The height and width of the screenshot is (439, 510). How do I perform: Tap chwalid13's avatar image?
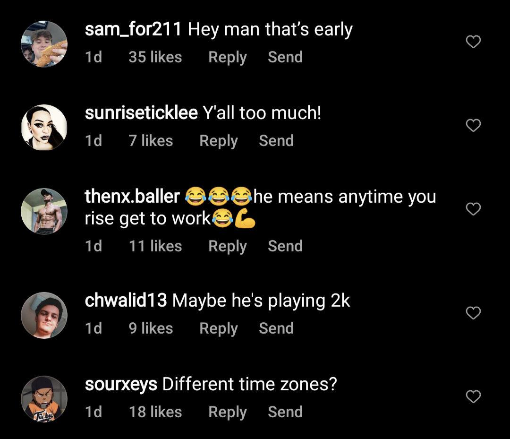tap(44, 315)
